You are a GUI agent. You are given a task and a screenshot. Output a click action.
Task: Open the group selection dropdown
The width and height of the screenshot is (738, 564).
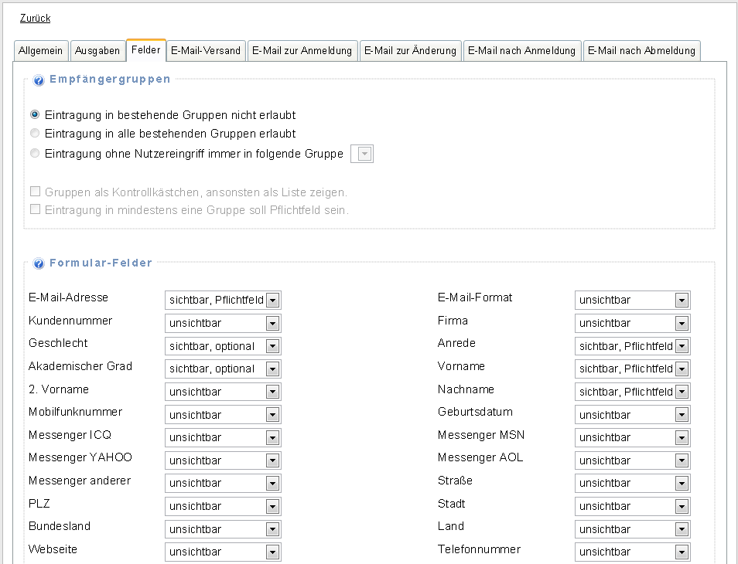click(362, 155)
